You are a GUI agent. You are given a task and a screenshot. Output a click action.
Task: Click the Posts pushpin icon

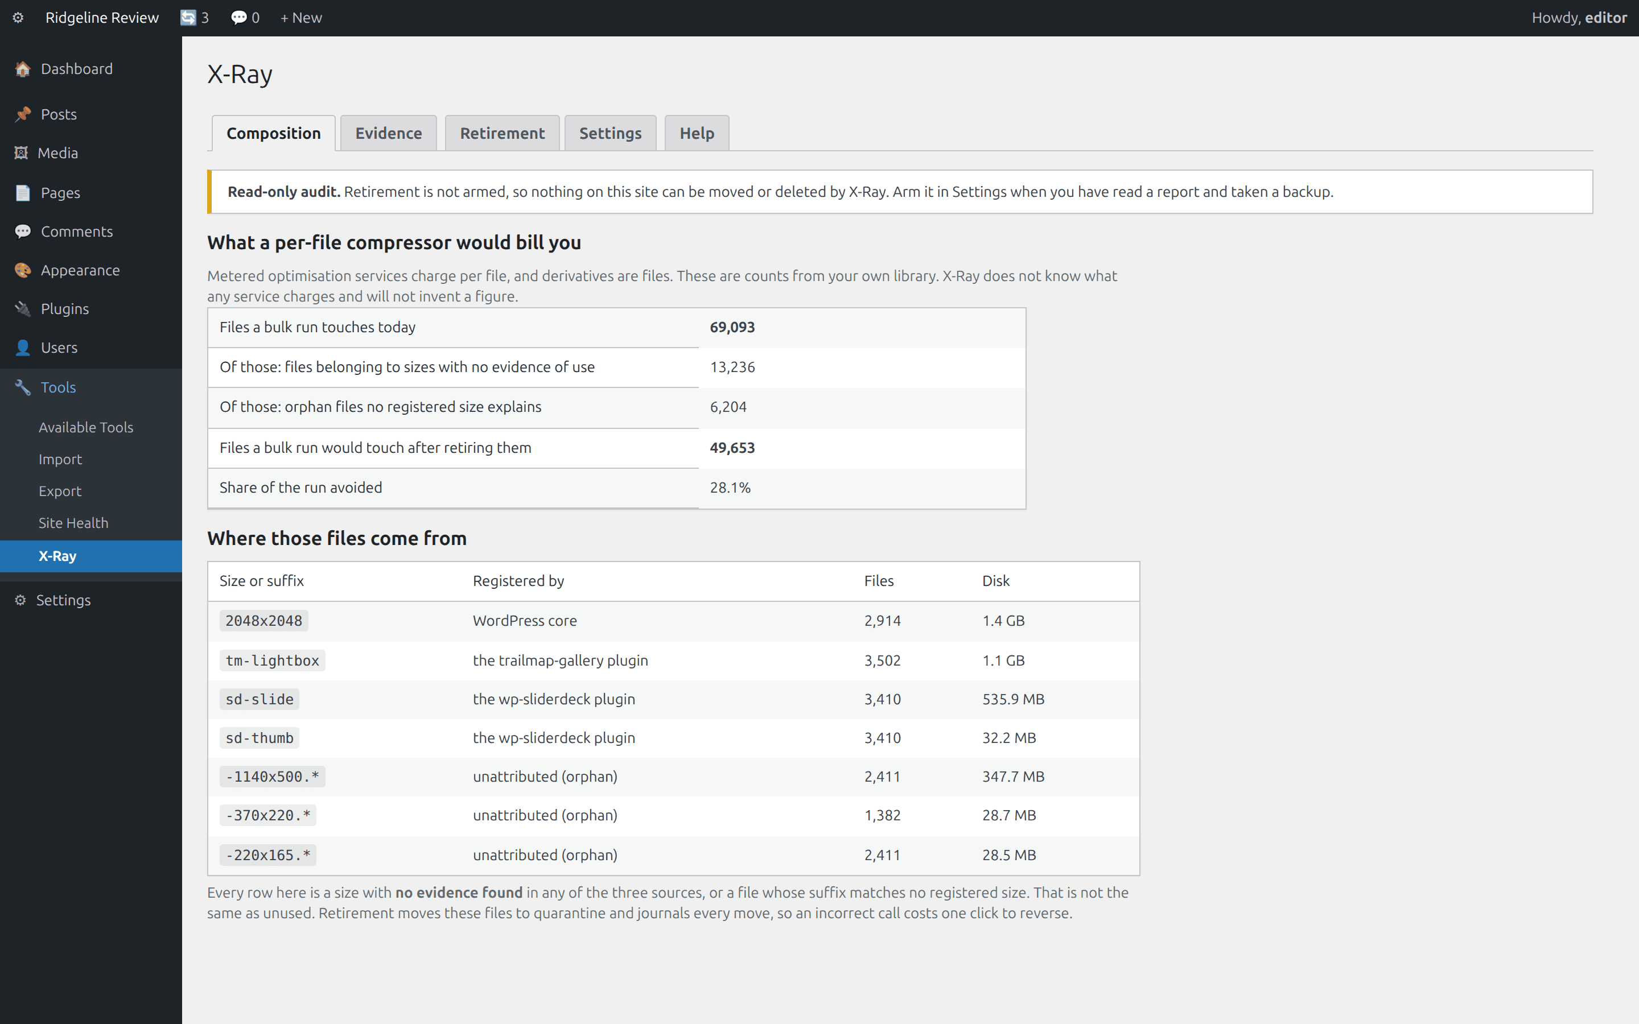pyautogui.click(x=23, y=114)
